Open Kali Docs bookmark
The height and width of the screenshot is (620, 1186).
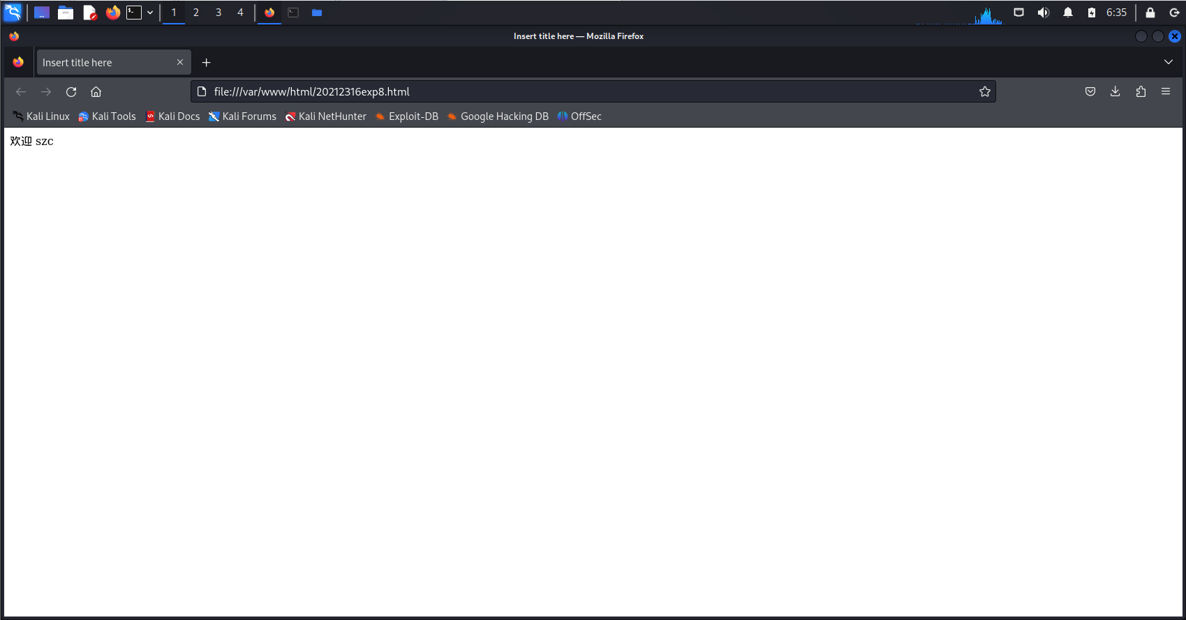[172, 116]
